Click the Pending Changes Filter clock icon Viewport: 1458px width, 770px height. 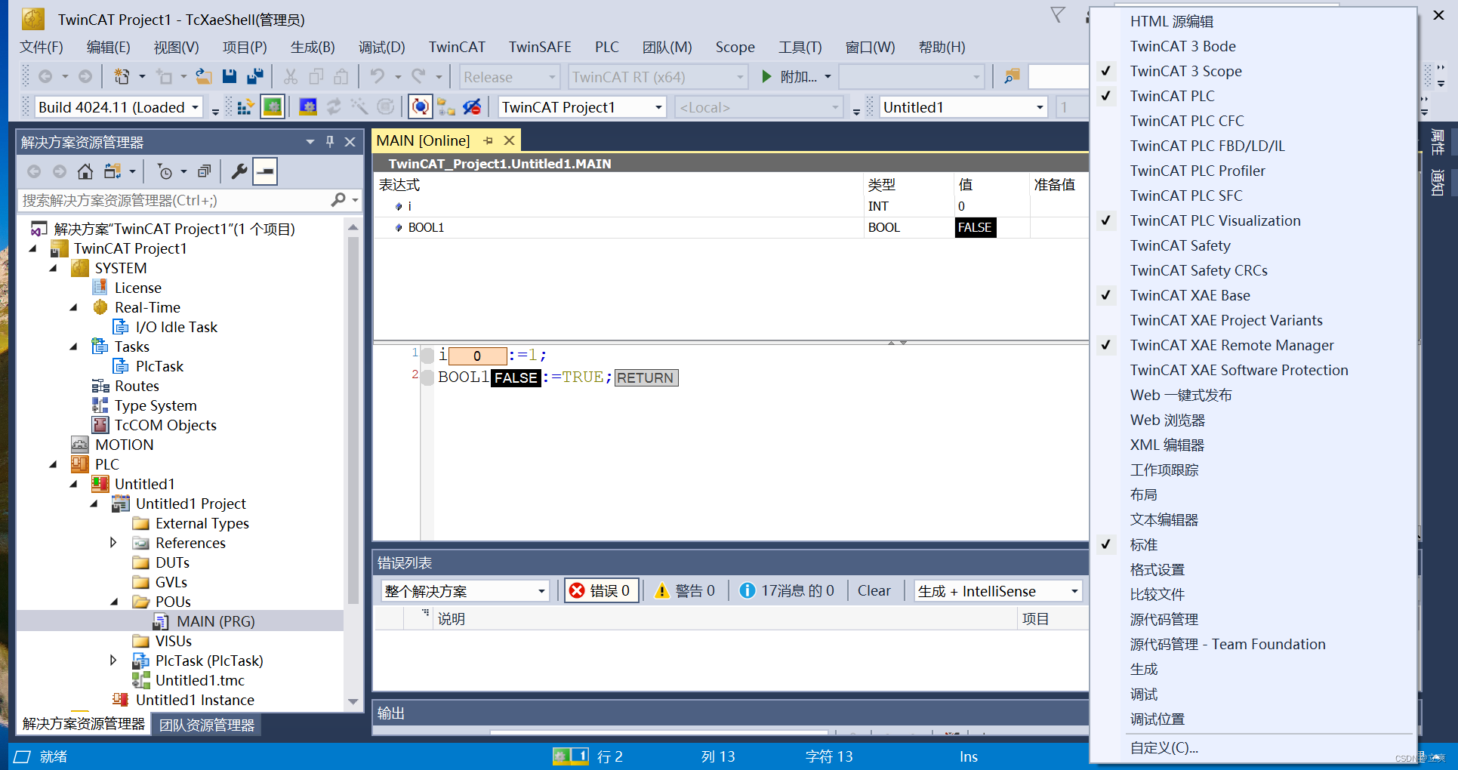(165, 171)
